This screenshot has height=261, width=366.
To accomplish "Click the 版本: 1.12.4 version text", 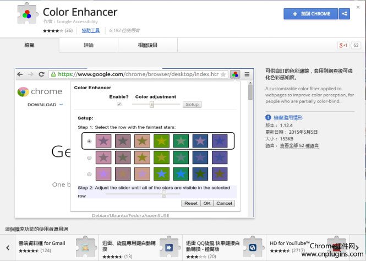I will click(279, 126).
